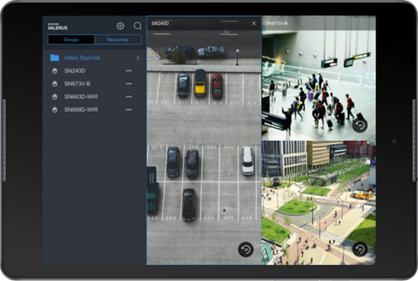Screen dimensions: 418x281
Task: Open the more options menu for SN683D-WIR
Action: [129, 97]
